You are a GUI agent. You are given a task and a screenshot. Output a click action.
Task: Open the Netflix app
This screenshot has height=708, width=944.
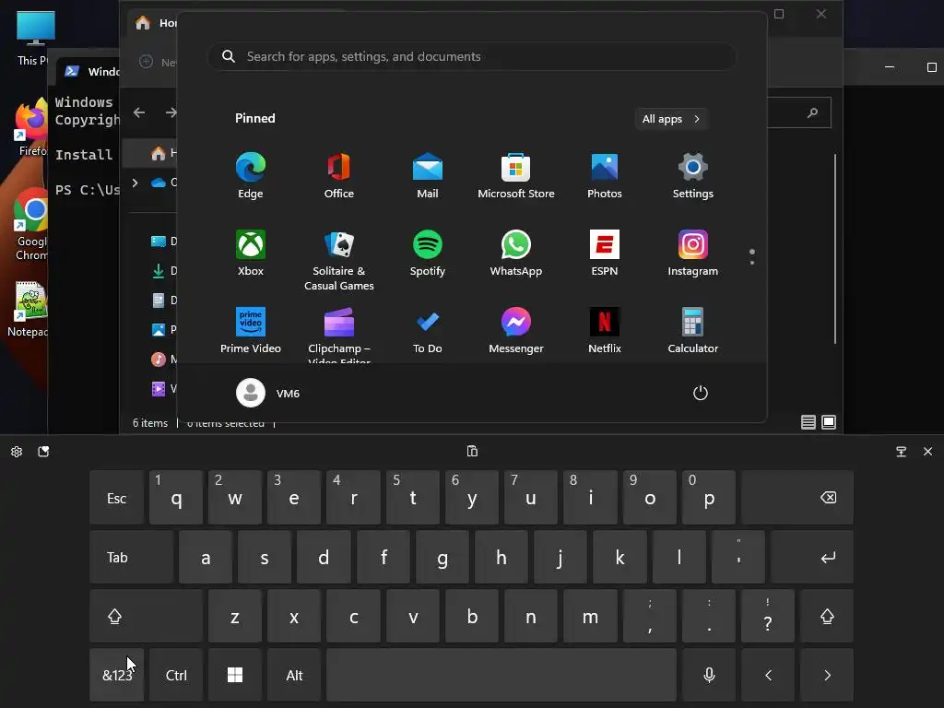pyautogui.click(x=605, y=331)
